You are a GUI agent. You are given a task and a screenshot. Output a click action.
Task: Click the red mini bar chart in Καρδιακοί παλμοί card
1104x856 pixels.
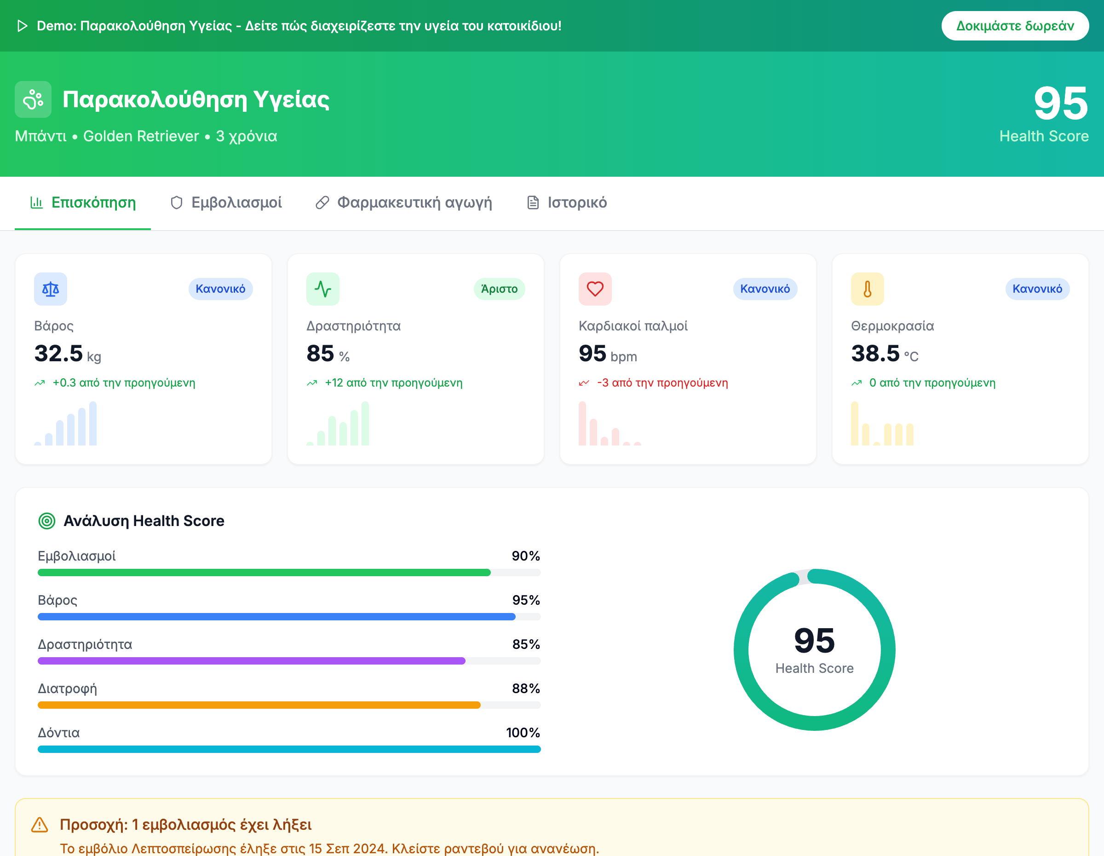pyautogui.click(x=609, y=424)
